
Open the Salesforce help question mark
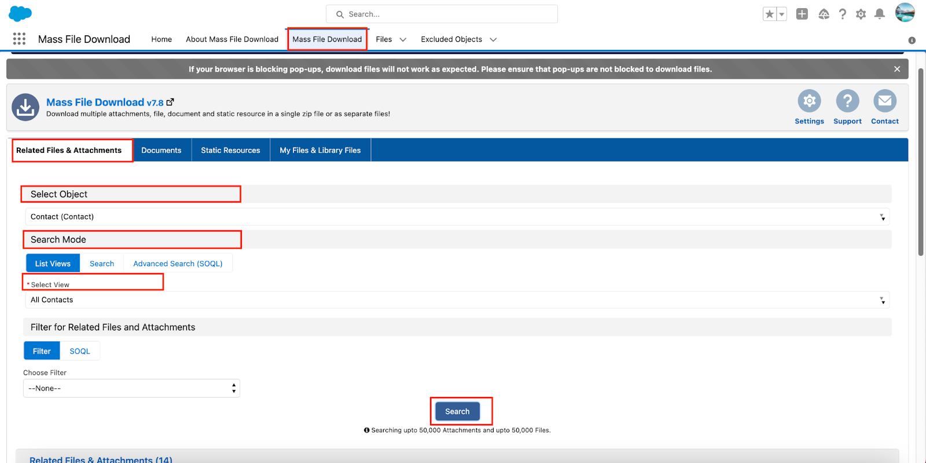[x=843, y=14]
